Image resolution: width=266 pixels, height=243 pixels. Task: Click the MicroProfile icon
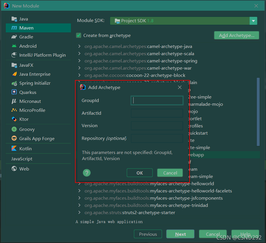(14, 110)
